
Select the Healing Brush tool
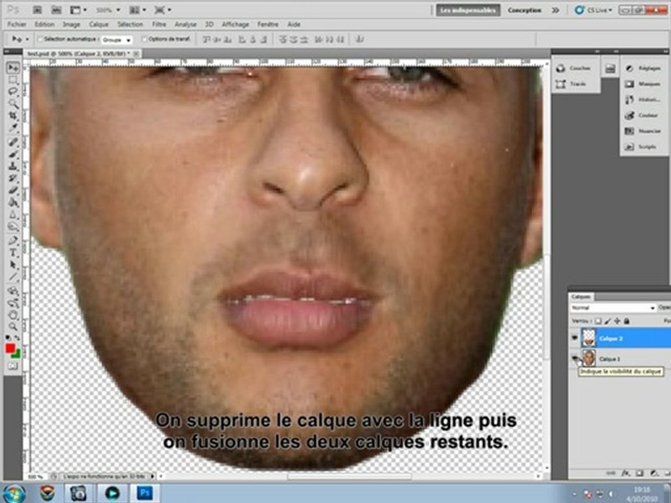pyautogui.click(x=13, y=143)
